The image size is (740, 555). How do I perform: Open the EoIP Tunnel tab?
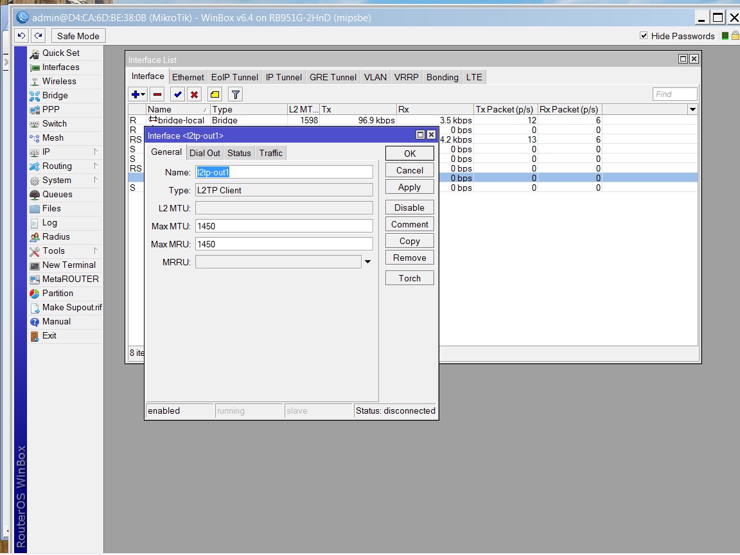(x=234, y=77)
